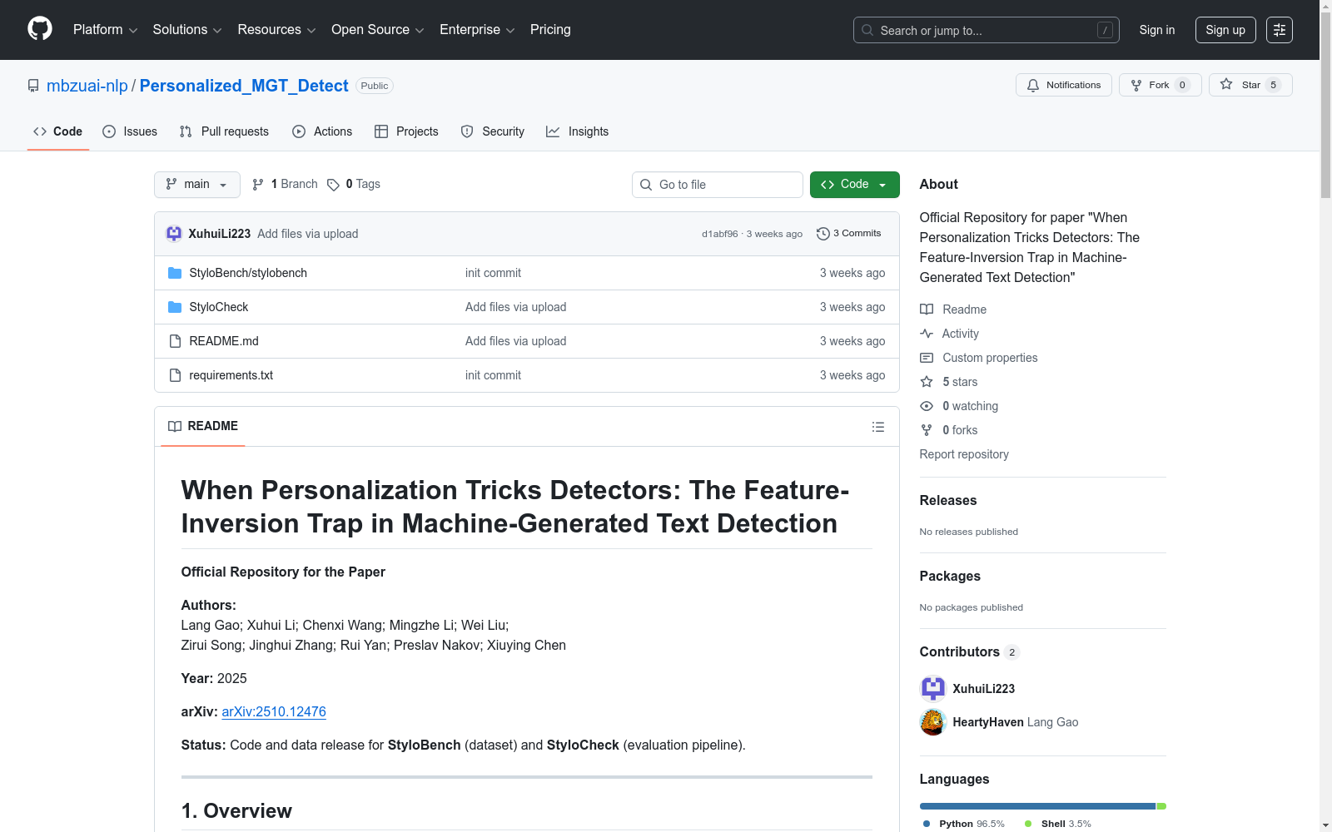Open the Resources dropdown
This screenshot has height=832, width=1332.
point(276,30)
